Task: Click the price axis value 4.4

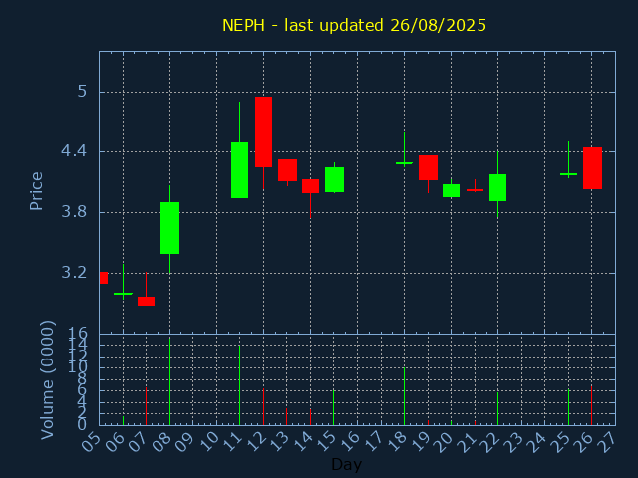Action: click(74, 151)
